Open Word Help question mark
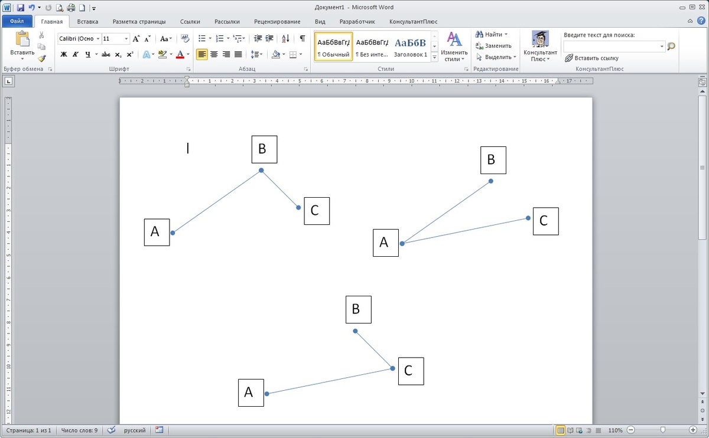Screen dimensions: 709x438 pyautogui.click(x=701, y=21)
